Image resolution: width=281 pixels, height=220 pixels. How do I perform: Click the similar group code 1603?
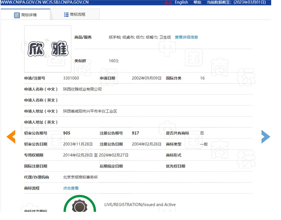[x=114, y=60]
